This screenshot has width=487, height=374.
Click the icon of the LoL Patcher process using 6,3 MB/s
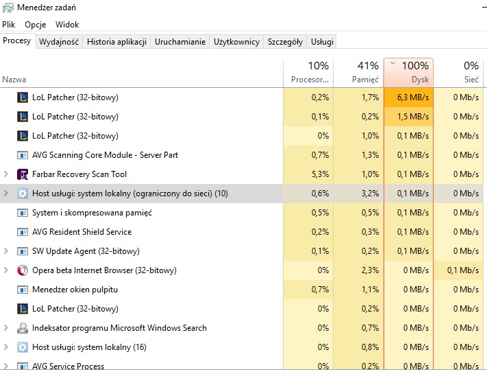[23, 97]
